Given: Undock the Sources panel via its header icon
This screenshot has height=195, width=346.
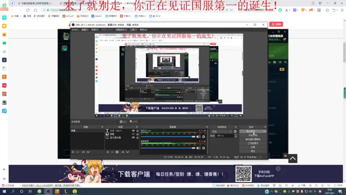Looking at the screenshot, I should [137, 127].
